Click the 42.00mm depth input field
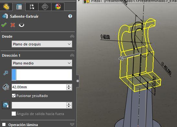The height and width of the screenshot is (127, 177). [39, 87]
